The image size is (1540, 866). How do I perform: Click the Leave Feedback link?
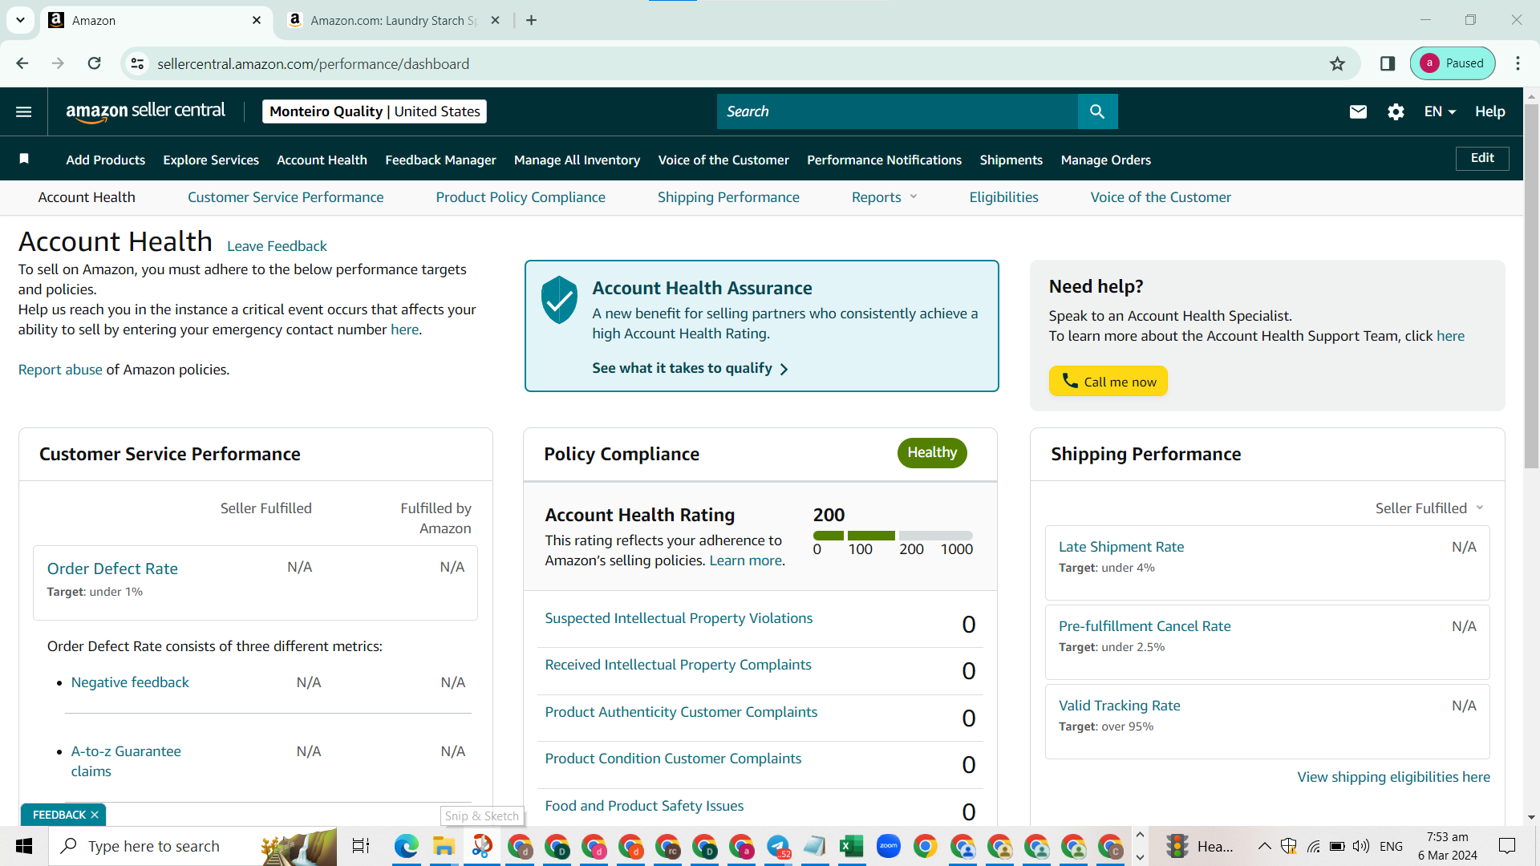tap(277, 246)
